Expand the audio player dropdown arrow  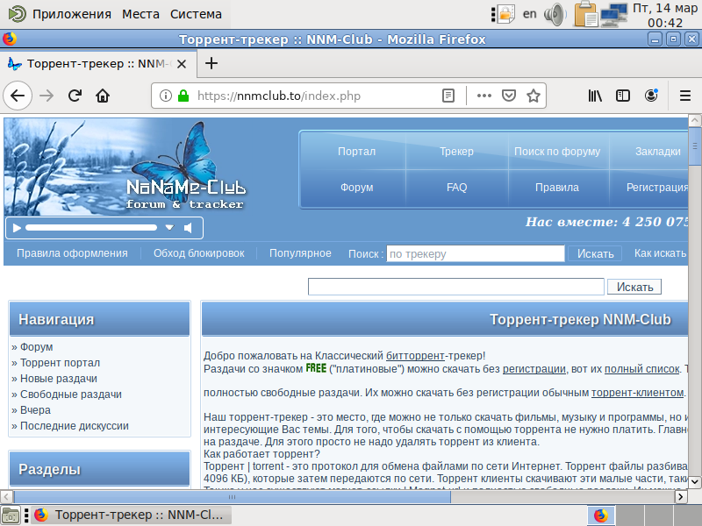click(169, 228)
